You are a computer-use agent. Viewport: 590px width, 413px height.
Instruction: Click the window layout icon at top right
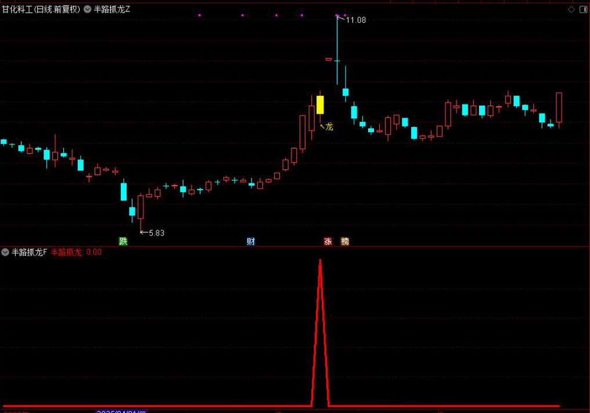582,9
